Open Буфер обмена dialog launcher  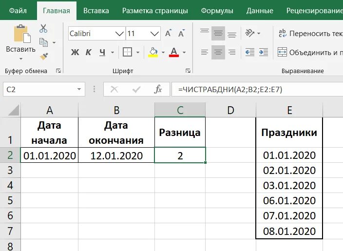[58, 71]
